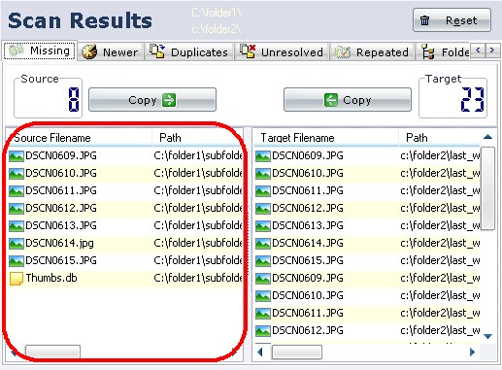Click the green right-arrow on source Copy

point(169,100)
